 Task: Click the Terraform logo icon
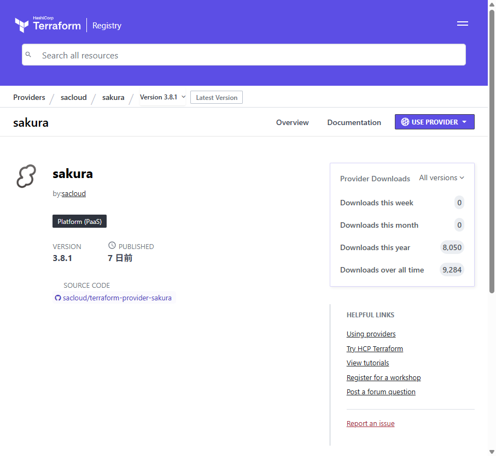point(21,25)
